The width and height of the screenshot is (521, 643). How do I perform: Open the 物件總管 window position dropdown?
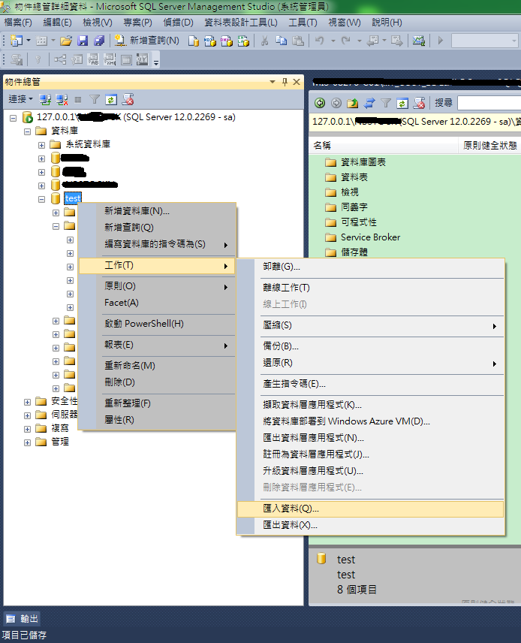coord(273,82)
